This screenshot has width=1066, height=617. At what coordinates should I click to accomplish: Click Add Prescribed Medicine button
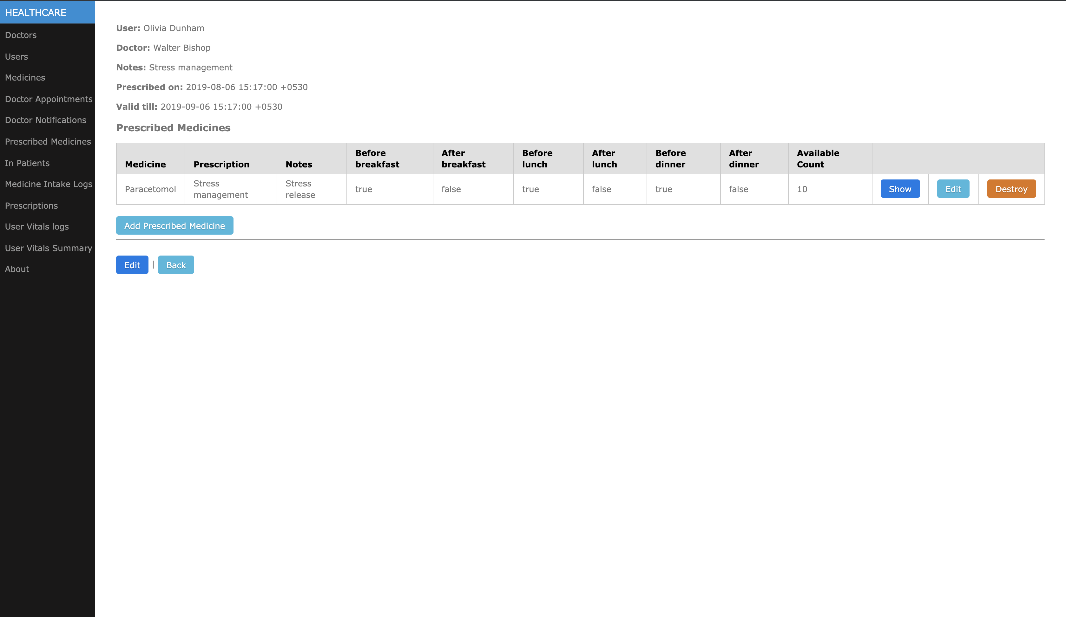pos(174,226)
